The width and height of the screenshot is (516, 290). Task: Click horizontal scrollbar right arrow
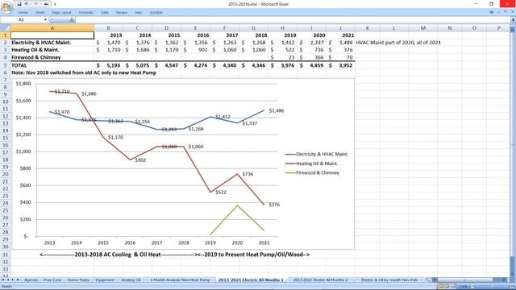pyautogui.click(x=504, y=280)
